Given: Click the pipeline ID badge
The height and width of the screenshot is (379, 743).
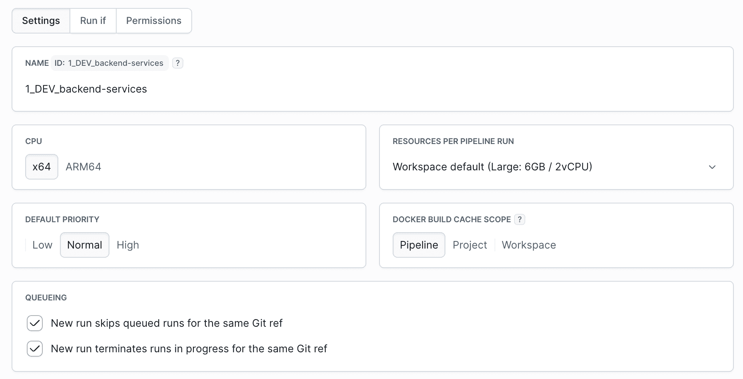Looking at the screenshot, I should (x=109, y=63).
